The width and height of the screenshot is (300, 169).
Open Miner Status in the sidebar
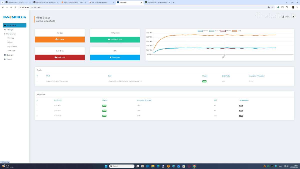pyautogui.click(x=14, y=25)
